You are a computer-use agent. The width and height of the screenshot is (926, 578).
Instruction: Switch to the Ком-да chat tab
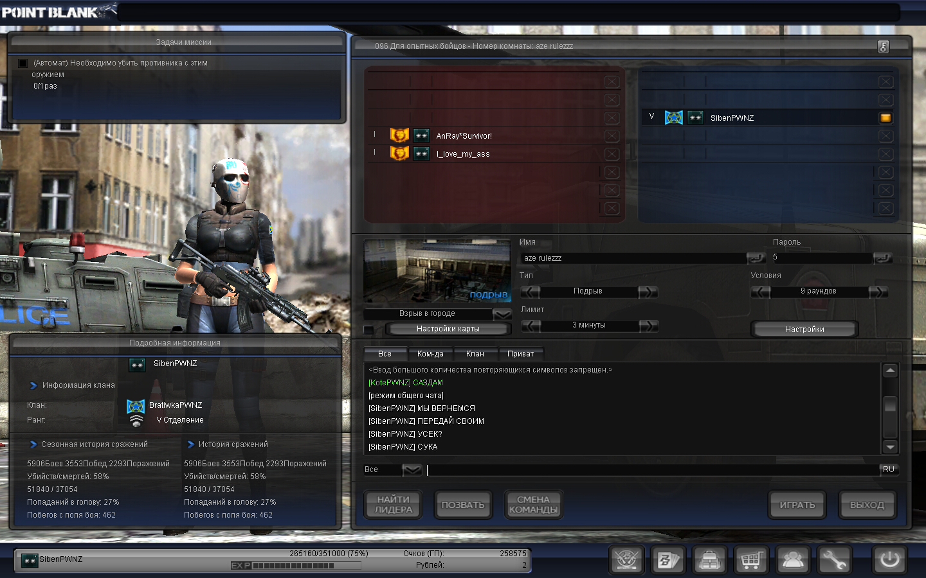[430, 354]
